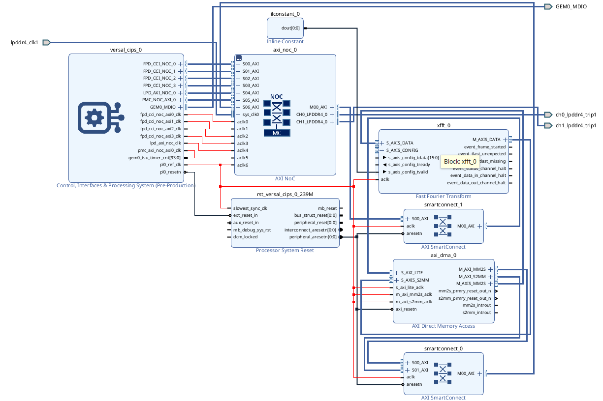
Task: Collapse S_AXIS_CONFIG interface on xfft_0
Action: click(382, 150)
